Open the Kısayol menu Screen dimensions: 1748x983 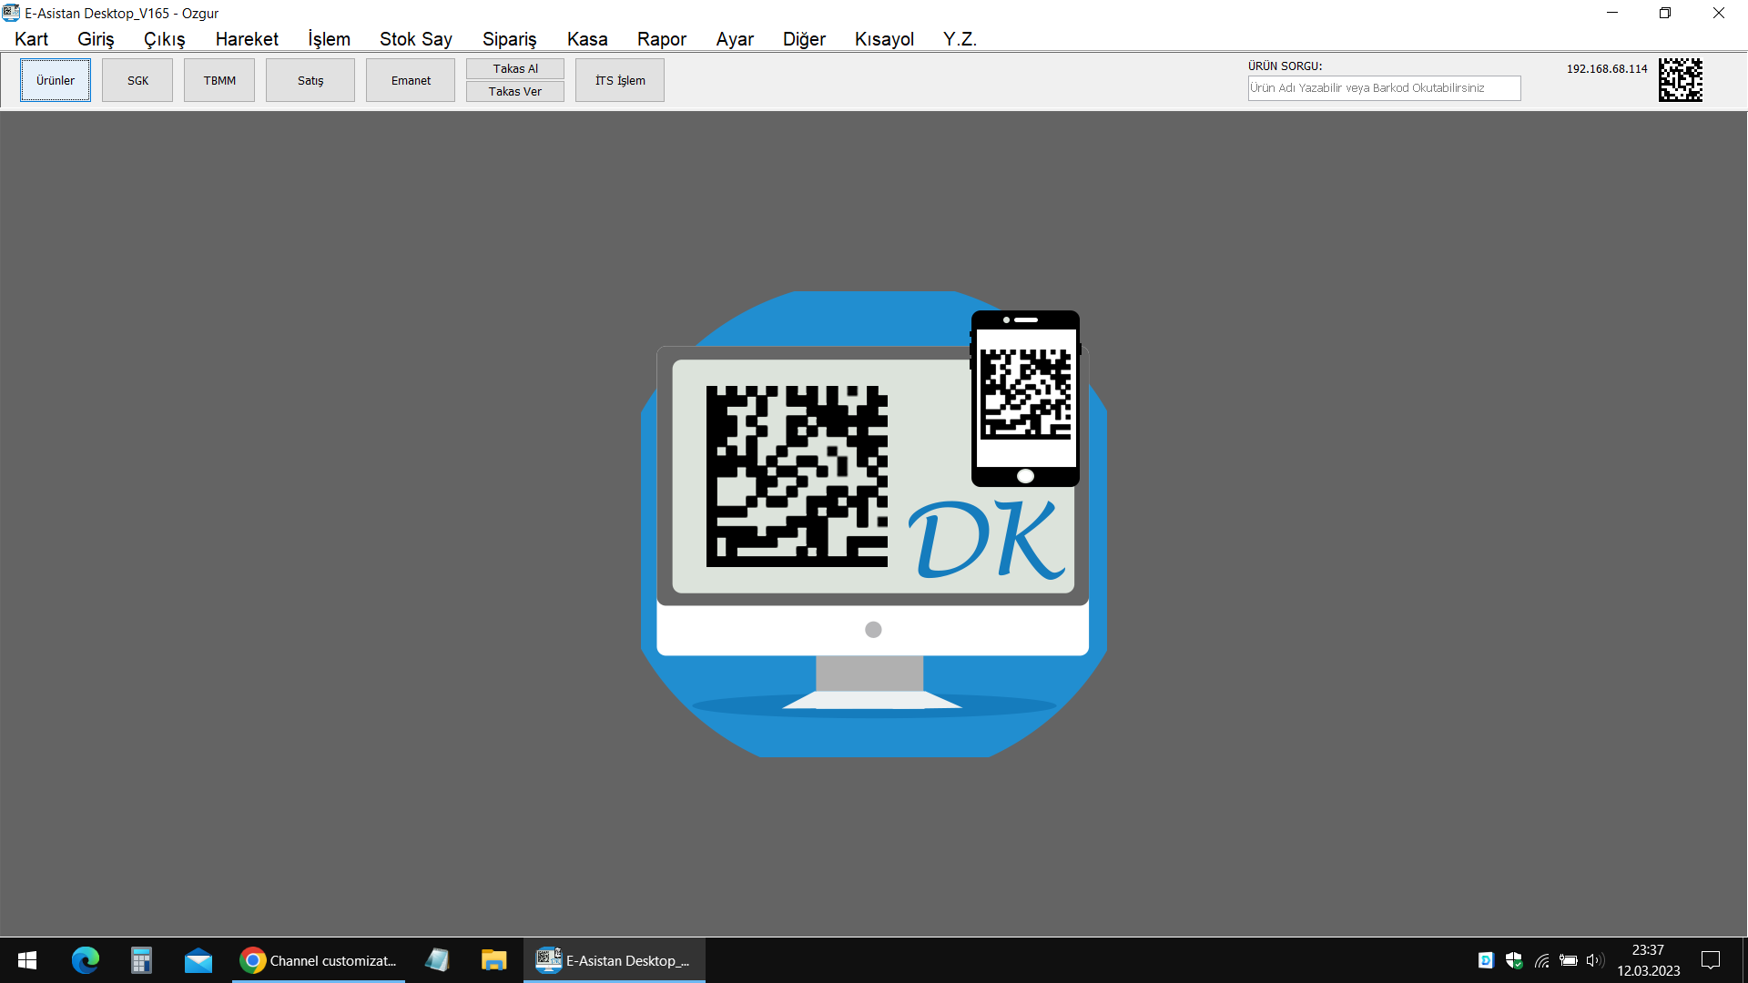click(x=884, y=39)
